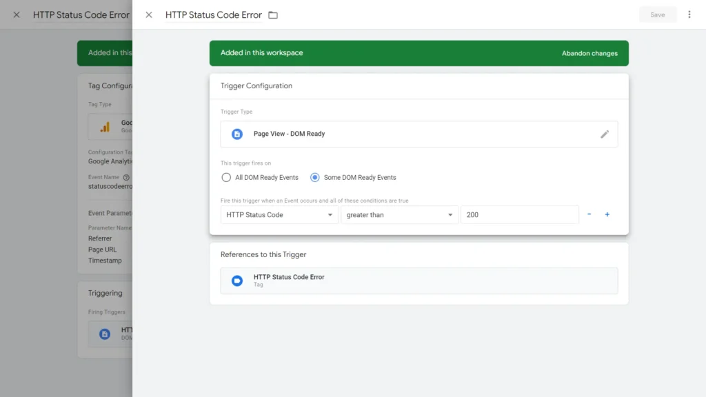Click the Save button

658,14
